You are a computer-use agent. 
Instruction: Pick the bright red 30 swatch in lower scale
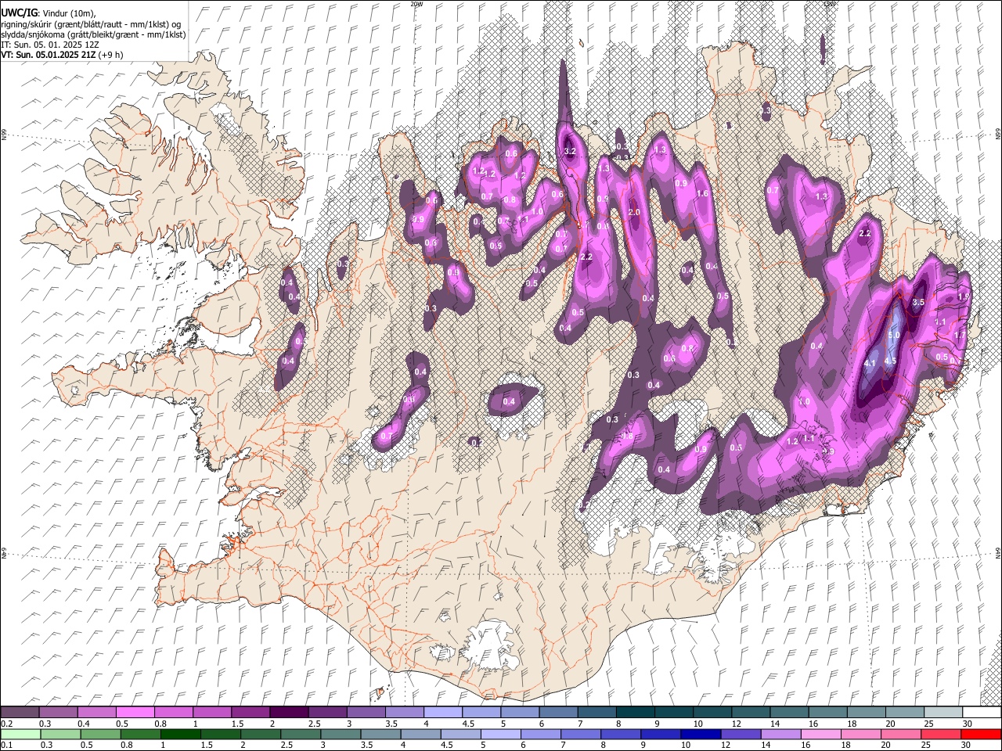(981, 735)
